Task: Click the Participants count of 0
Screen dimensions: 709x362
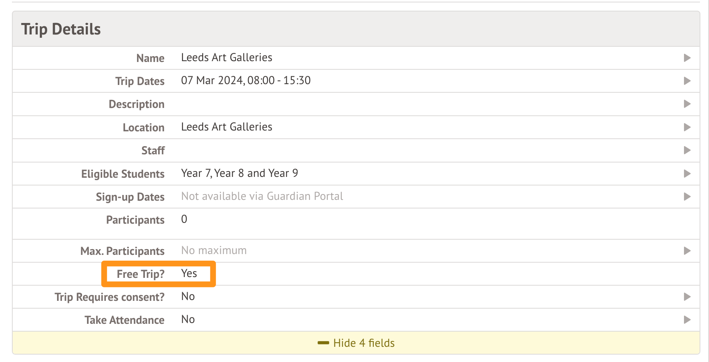Action: pos(184,220)
